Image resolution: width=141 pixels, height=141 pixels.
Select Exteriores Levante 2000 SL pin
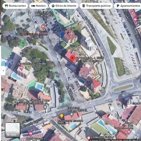tap(71, 115)
